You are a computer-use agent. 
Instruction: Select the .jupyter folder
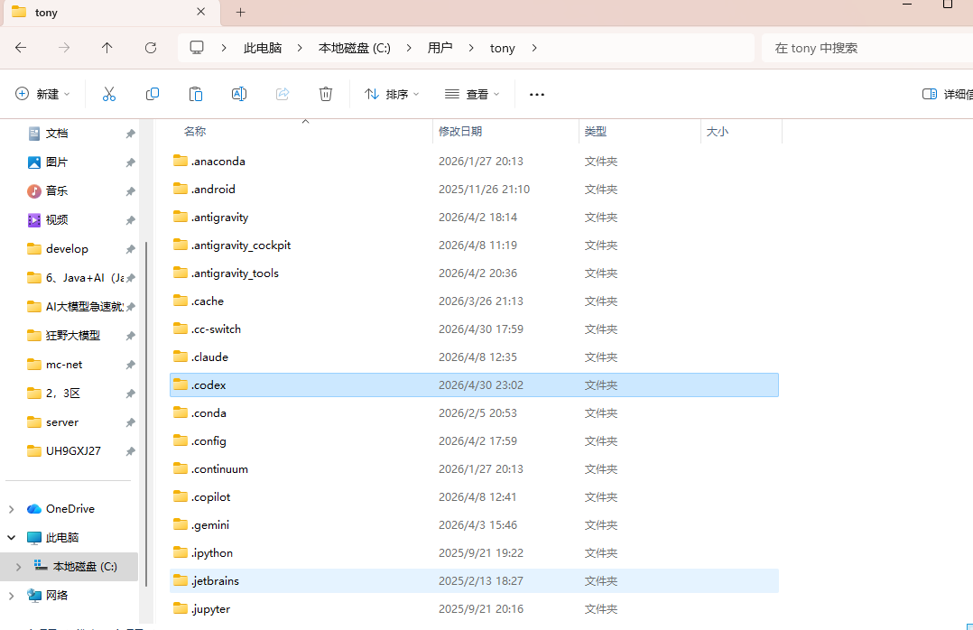pos(210,609)
